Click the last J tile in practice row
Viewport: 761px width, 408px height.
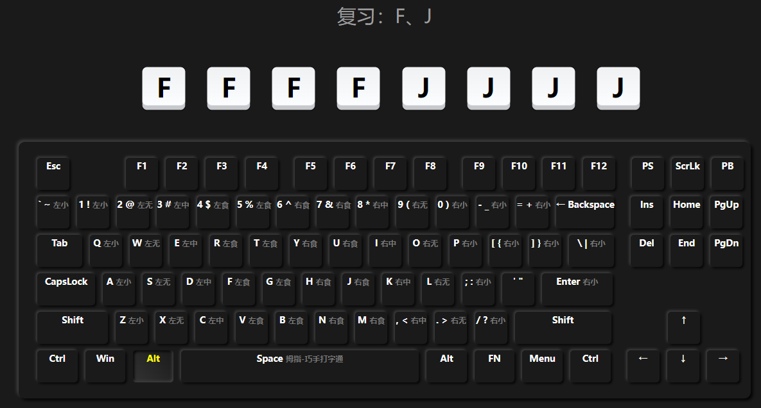coord(618,88)
